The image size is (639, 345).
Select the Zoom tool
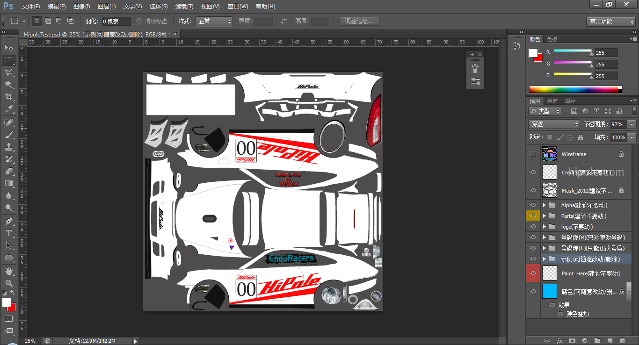(x=9, y=283)
